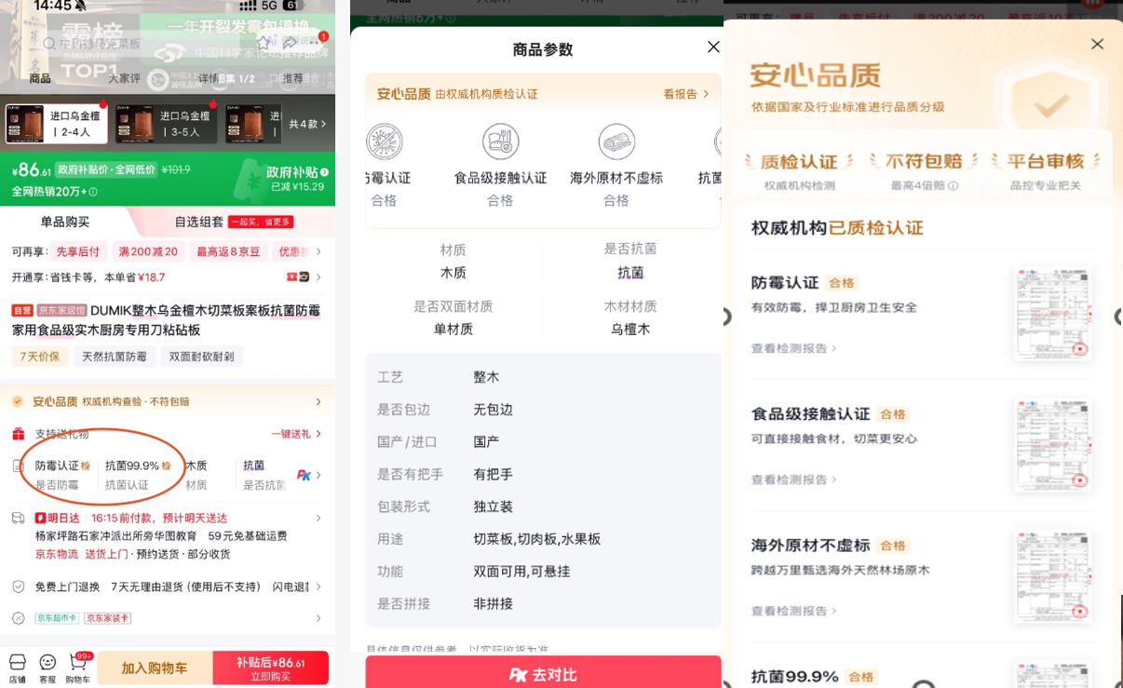Tap the 满200减20 coupon tag
This screenshot has height=688, width=1123.
148,251
